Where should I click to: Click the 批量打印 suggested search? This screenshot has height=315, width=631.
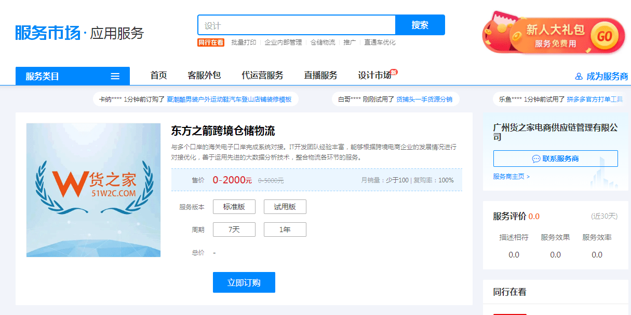[x=244, y=42]
